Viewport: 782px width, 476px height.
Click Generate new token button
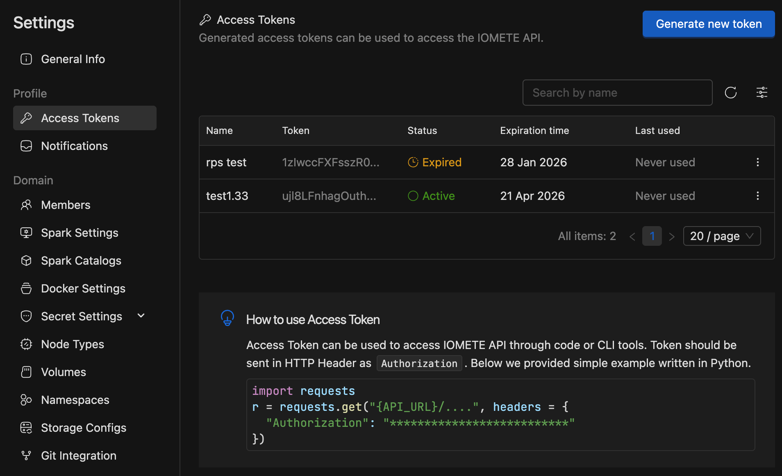[708, 24]
